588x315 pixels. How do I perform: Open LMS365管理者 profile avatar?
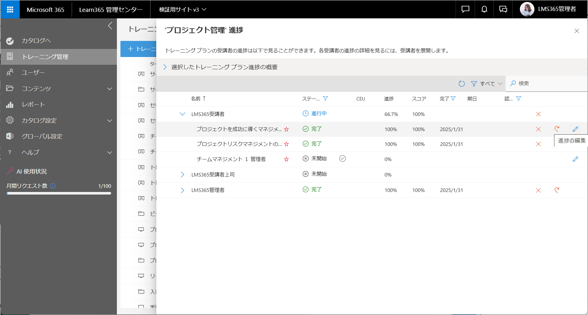527,9
